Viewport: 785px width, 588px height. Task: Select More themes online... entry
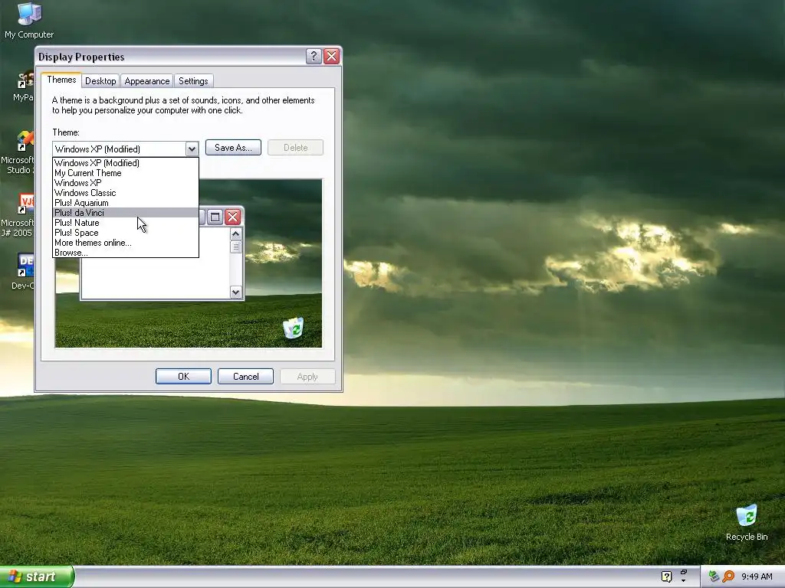point(125,243)
